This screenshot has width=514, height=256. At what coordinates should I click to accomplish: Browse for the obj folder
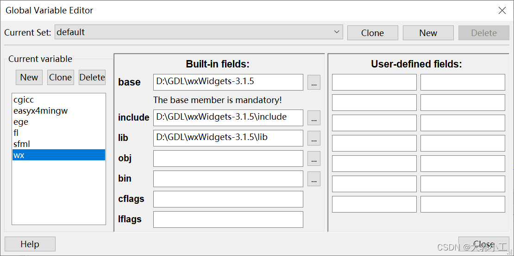pyautogui.click(x=313, y=158)
